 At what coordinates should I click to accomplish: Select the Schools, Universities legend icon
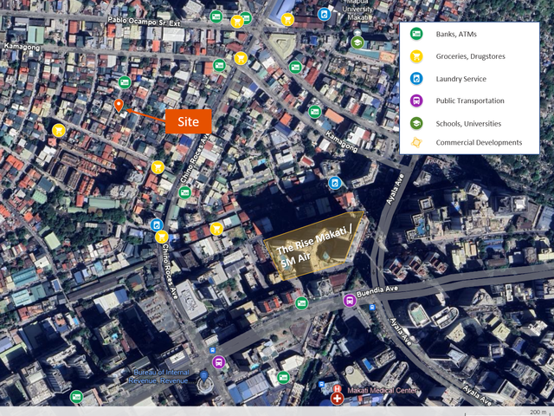416,123
